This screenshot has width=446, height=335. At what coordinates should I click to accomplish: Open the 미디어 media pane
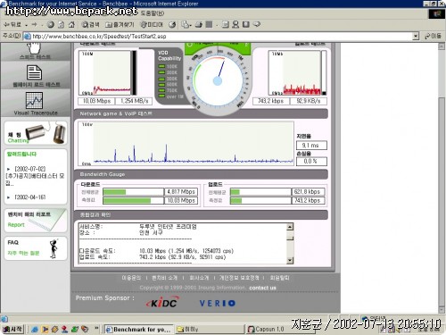coord(152,24)
